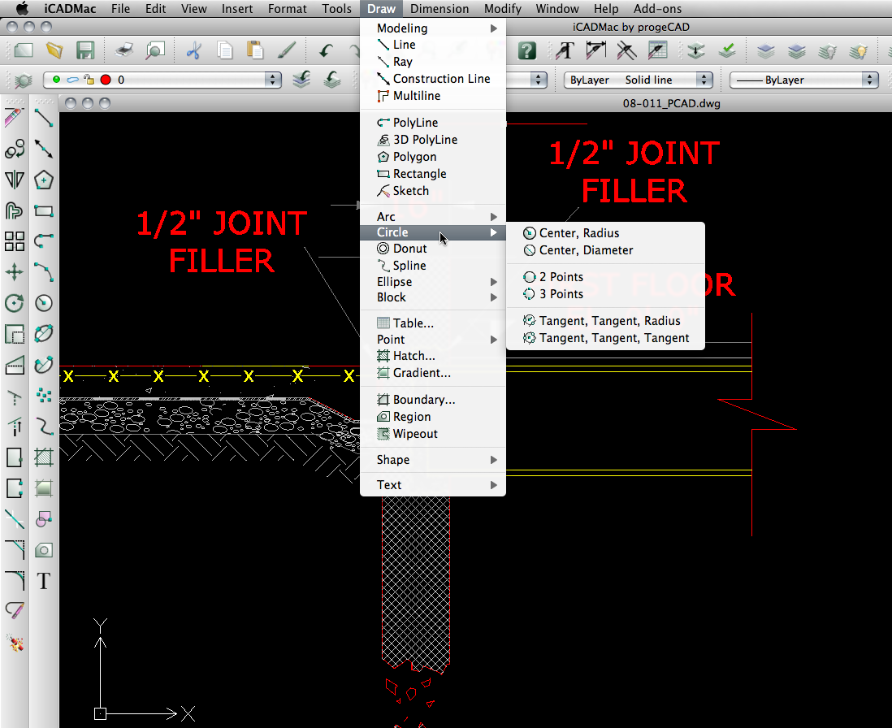The height and width of the screenshot is (728, 892).
Task: Toggle layer 0 on/off green dot
Action: pos(56,80)
